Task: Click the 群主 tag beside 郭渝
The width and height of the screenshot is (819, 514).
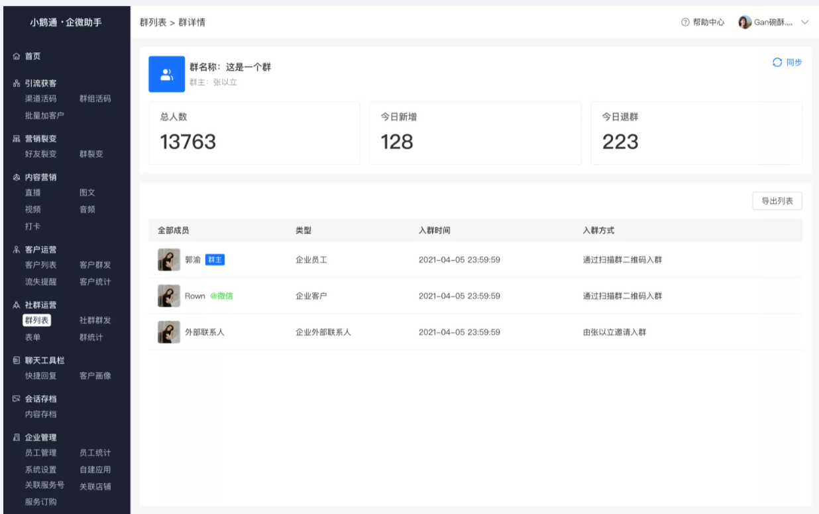Action: click(215, 260)
